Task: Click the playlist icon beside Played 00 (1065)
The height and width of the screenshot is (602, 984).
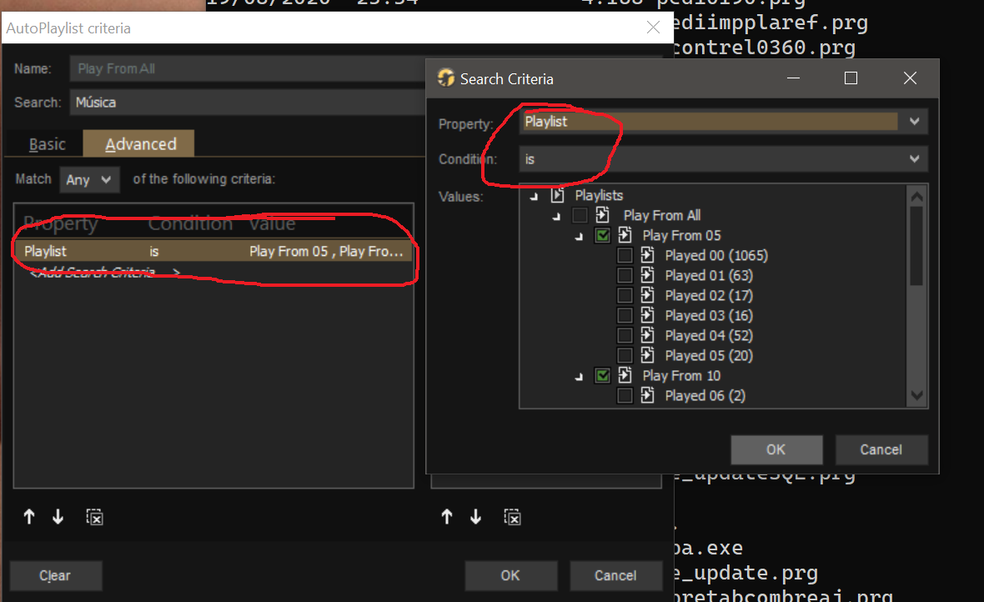Action: click(648, 255)
